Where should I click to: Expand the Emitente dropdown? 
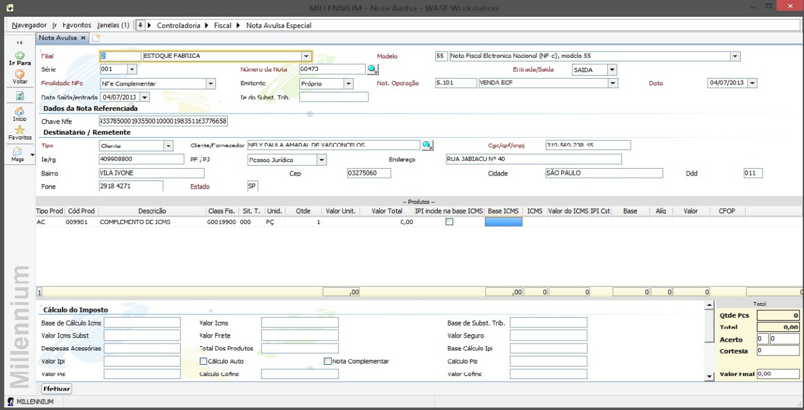coord(348,84)
